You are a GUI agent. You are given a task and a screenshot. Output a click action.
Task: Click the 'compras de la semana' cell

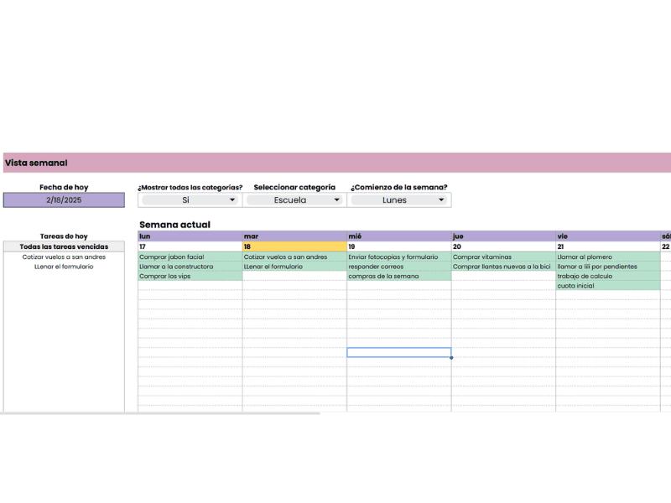tap(398, 276)
